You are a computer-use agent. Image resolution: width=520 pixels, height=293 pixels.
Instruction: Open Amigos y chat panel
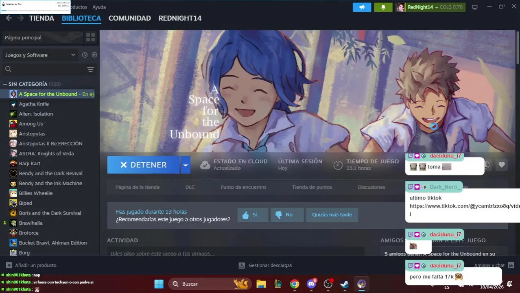493,265
